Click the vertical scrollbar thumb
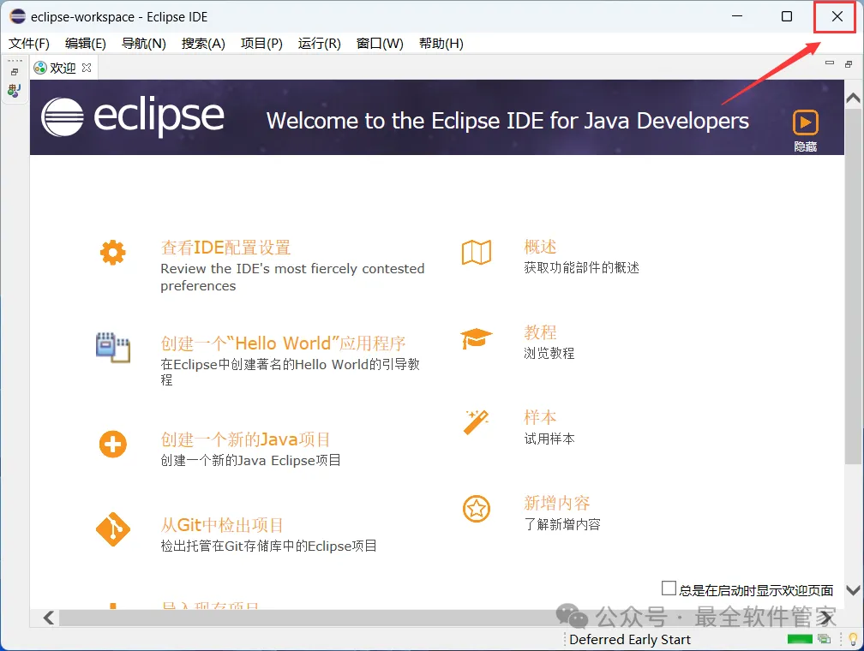864x651 pixels. click(853, 287)
